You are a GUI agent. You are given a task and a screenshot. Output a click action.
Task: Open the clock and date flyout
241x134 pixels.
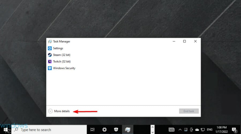pos(221,129)
